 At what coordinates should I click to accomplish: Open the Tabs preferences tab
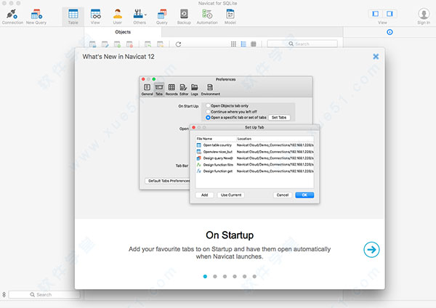(158, 89)
